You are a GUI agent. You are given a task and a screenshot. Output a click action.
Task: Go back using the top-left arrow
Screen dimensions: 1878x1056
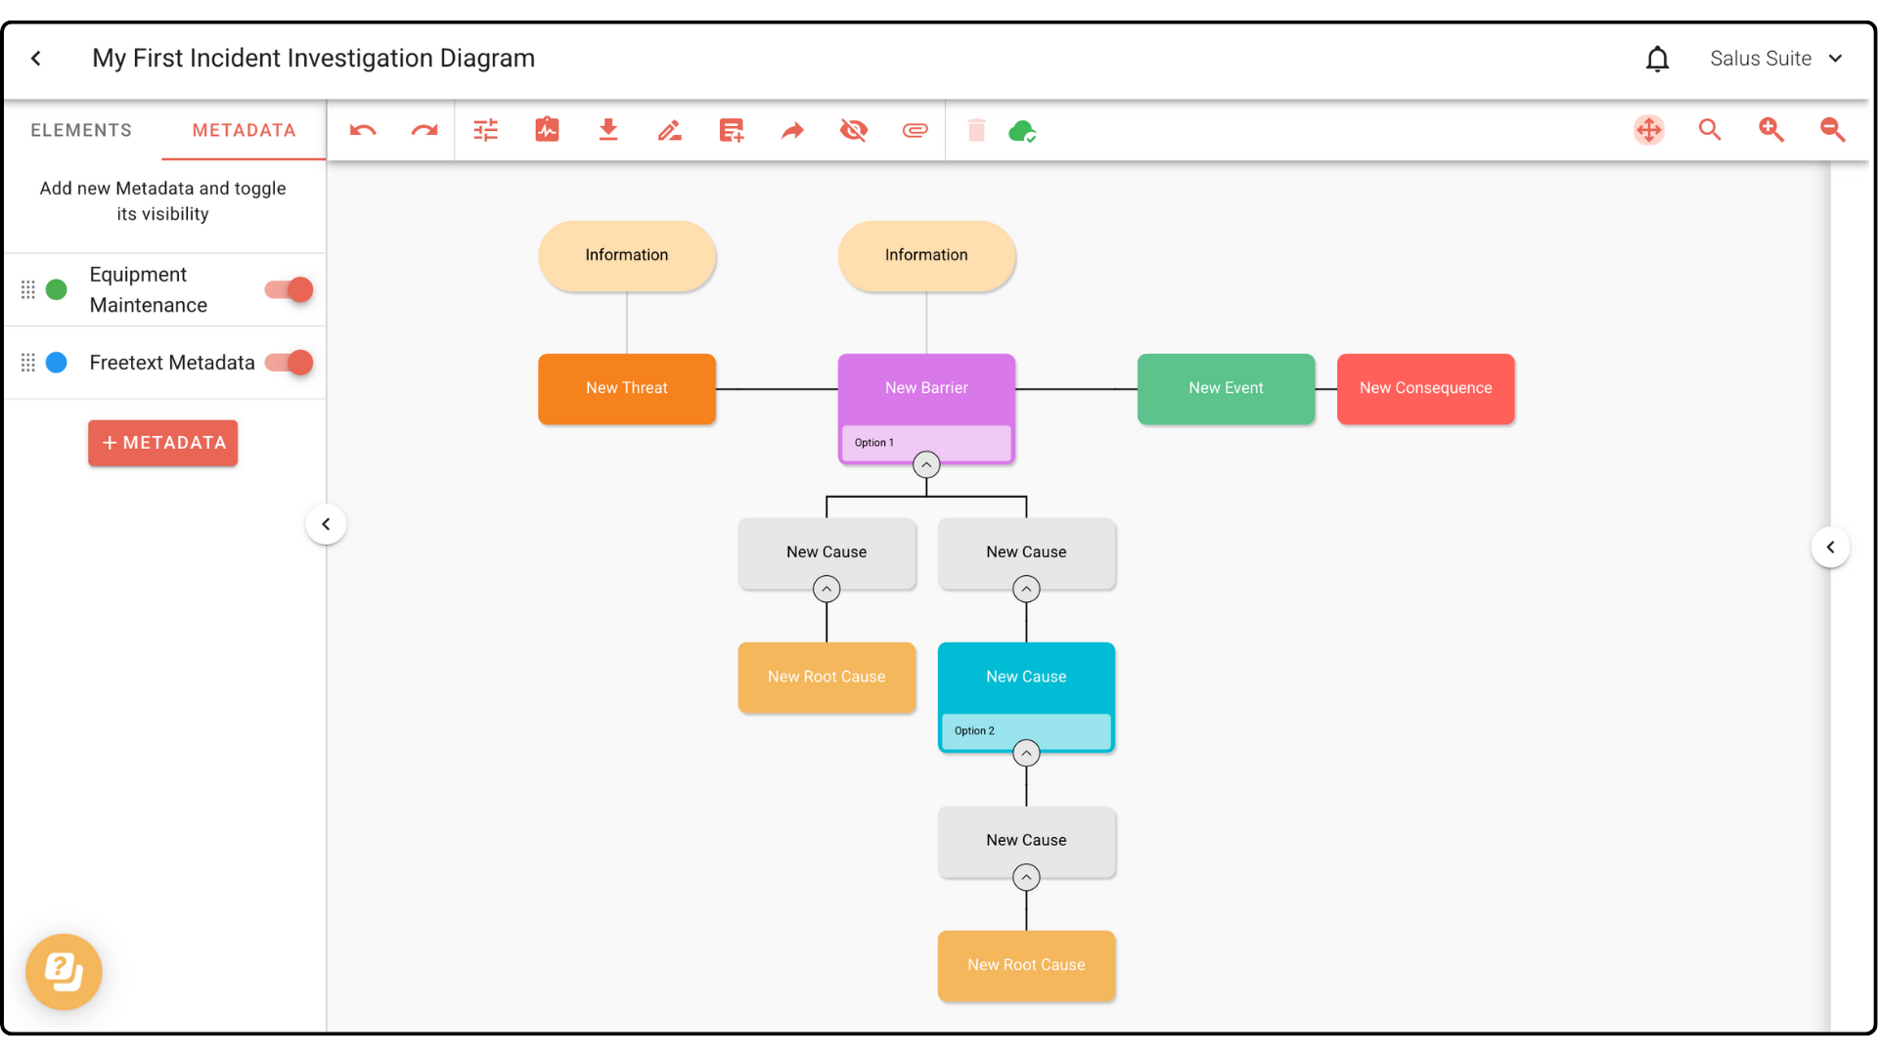point(36,59)
